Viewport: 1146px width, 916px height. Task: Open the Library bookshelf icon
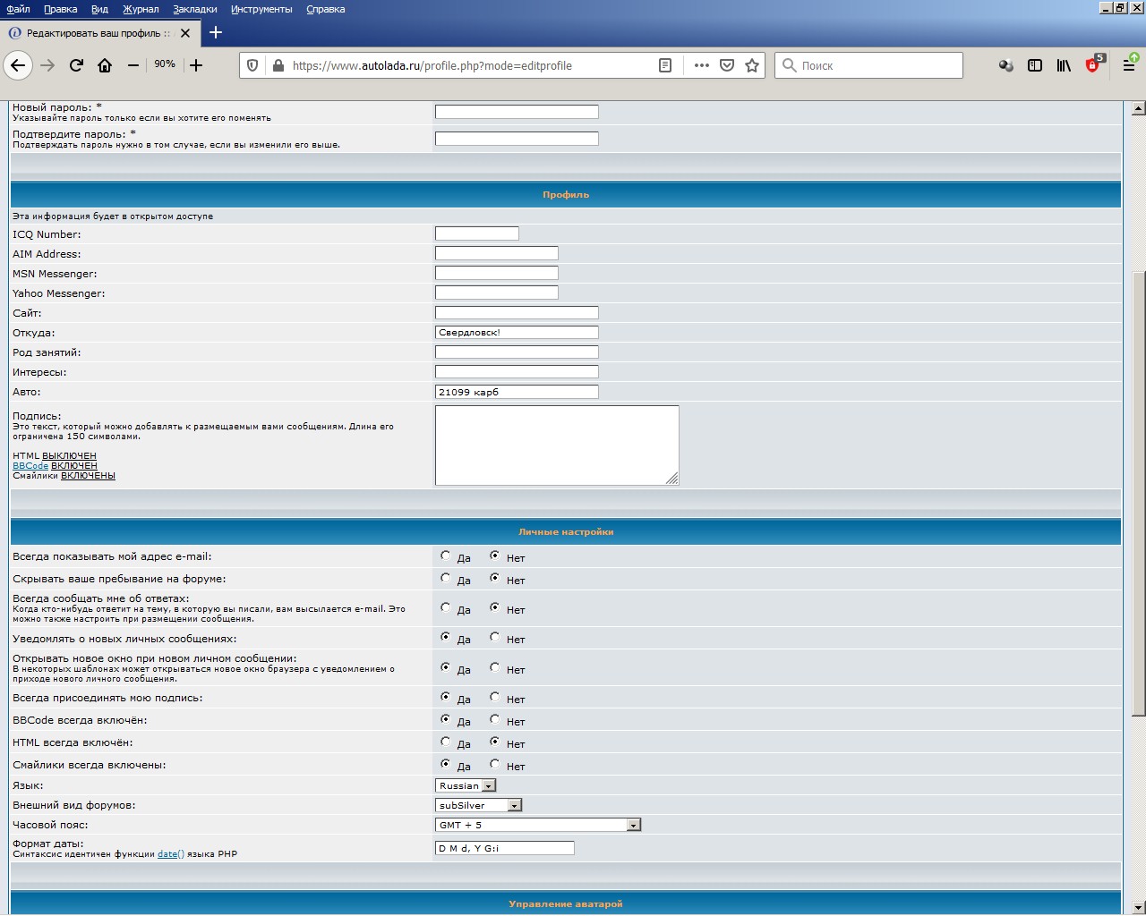click(x=1064, y=65)
